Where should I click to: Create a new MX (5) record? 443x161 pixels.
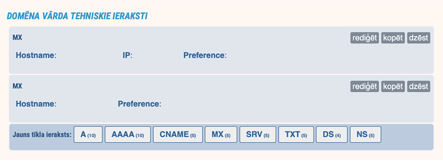tap(221, 134)
